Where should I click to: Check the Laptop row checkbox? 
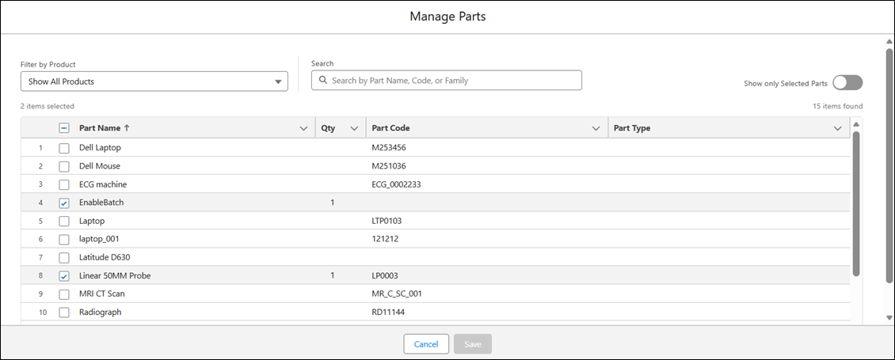(64, 221)
